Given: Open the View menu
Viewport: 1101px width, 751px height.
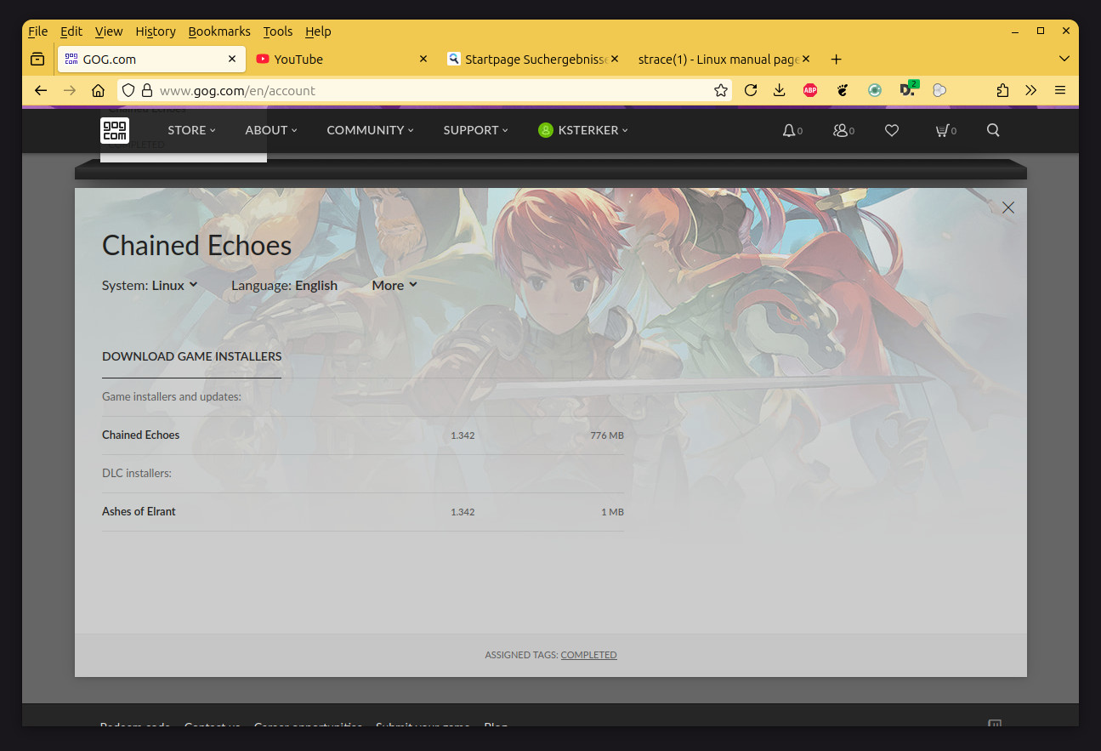Looking at the screenshot, I should 109,31.
